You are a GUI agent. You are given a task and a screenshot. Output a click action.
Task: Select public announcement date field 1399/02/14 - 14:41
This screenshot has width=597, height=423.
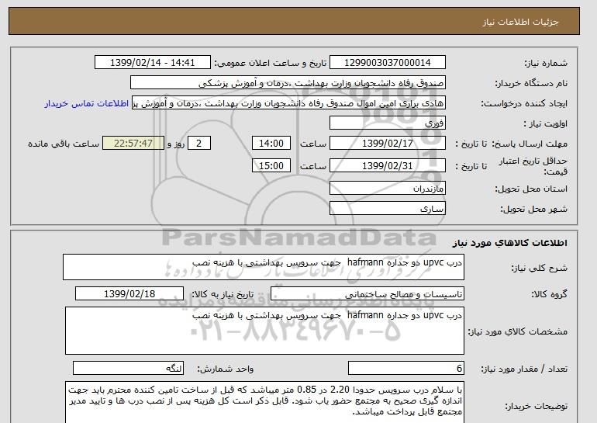152,63
